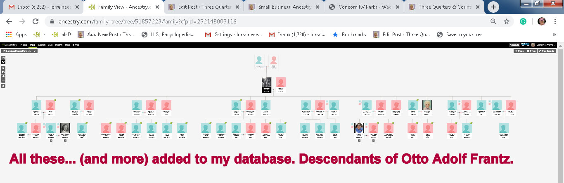Click the zoom out minus button

point(3,81)
